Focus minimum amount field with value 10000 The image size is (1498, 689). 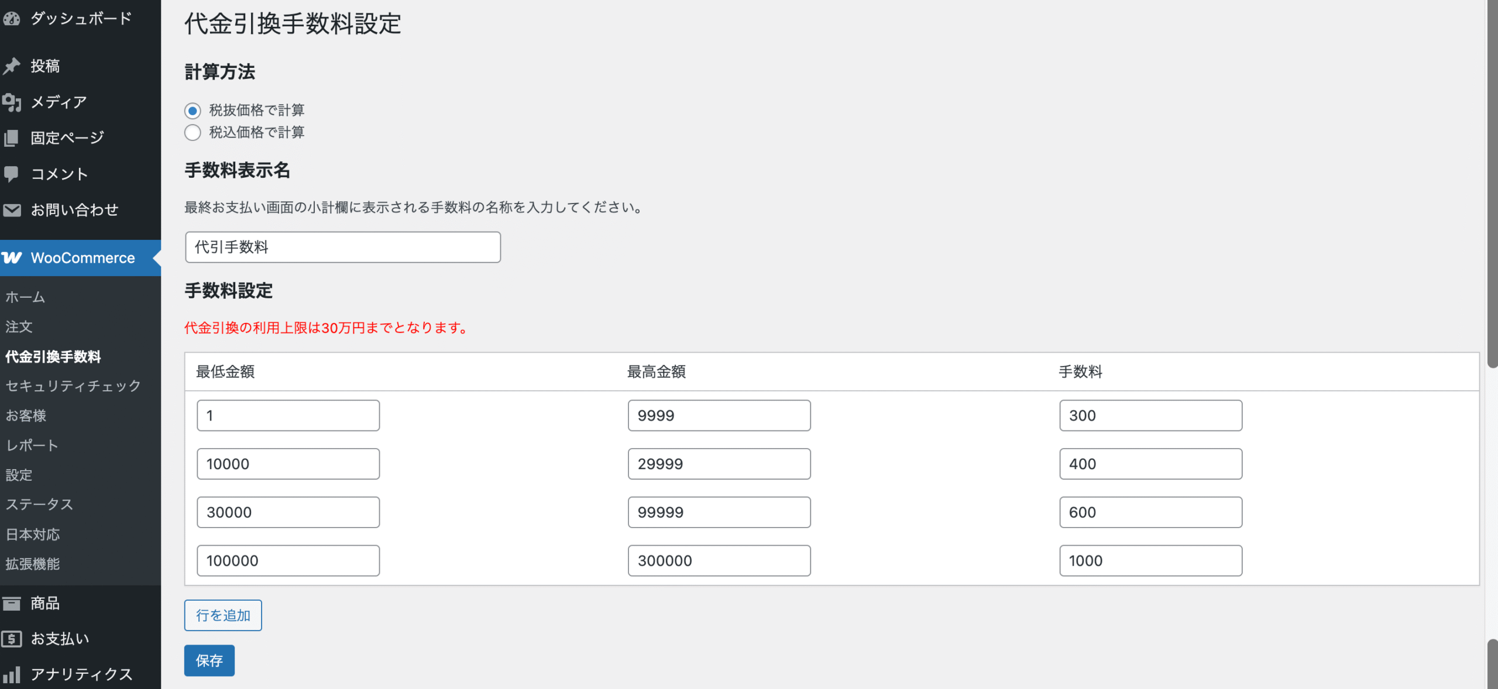[x=288, y=464]
